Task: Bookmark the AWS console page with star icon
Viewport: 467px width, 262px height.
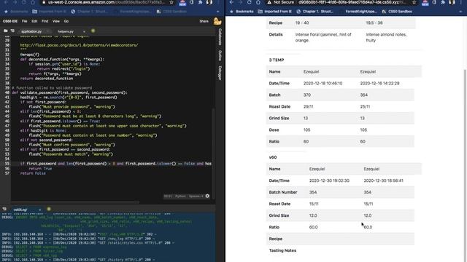Action: [x=171, y=2]
